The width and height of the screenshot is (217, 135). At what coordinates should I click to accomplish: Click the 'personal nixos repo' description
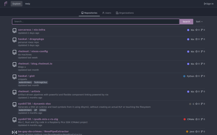[x=28, y=42]
